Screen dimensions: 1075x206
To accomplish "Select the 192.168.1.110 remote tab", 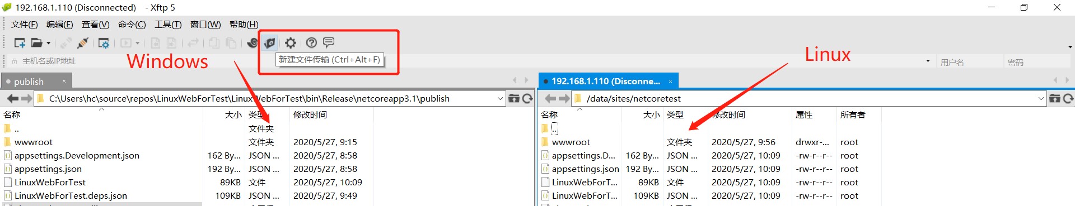I will (606, 82).
